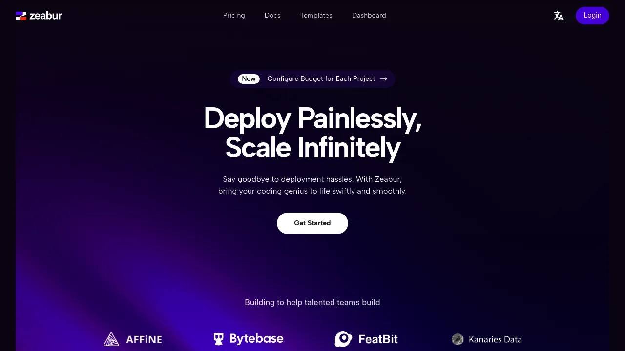Open the Docs page
Screen dimensions: 625x351
tap(272, 16)
